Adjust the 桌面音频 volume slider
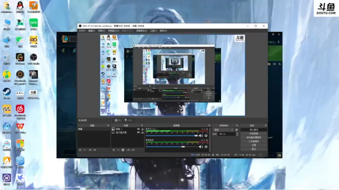 click(x=172, y=147)
